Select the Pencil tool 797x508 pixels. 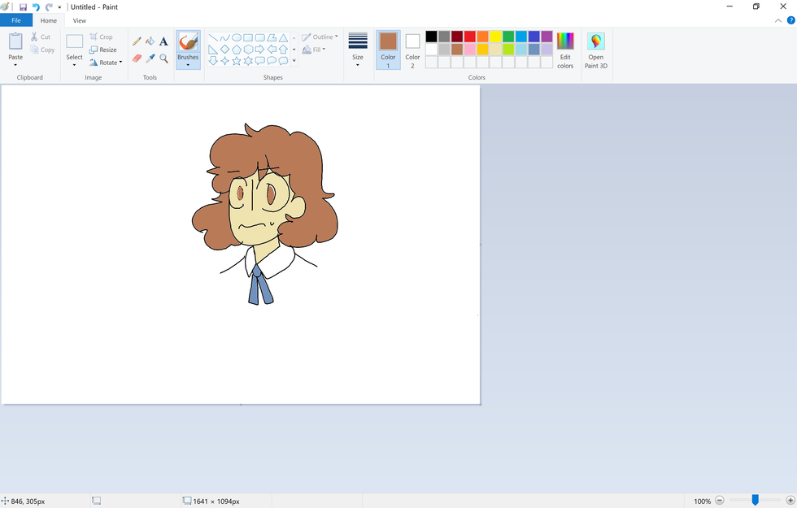tap(137, 41)
